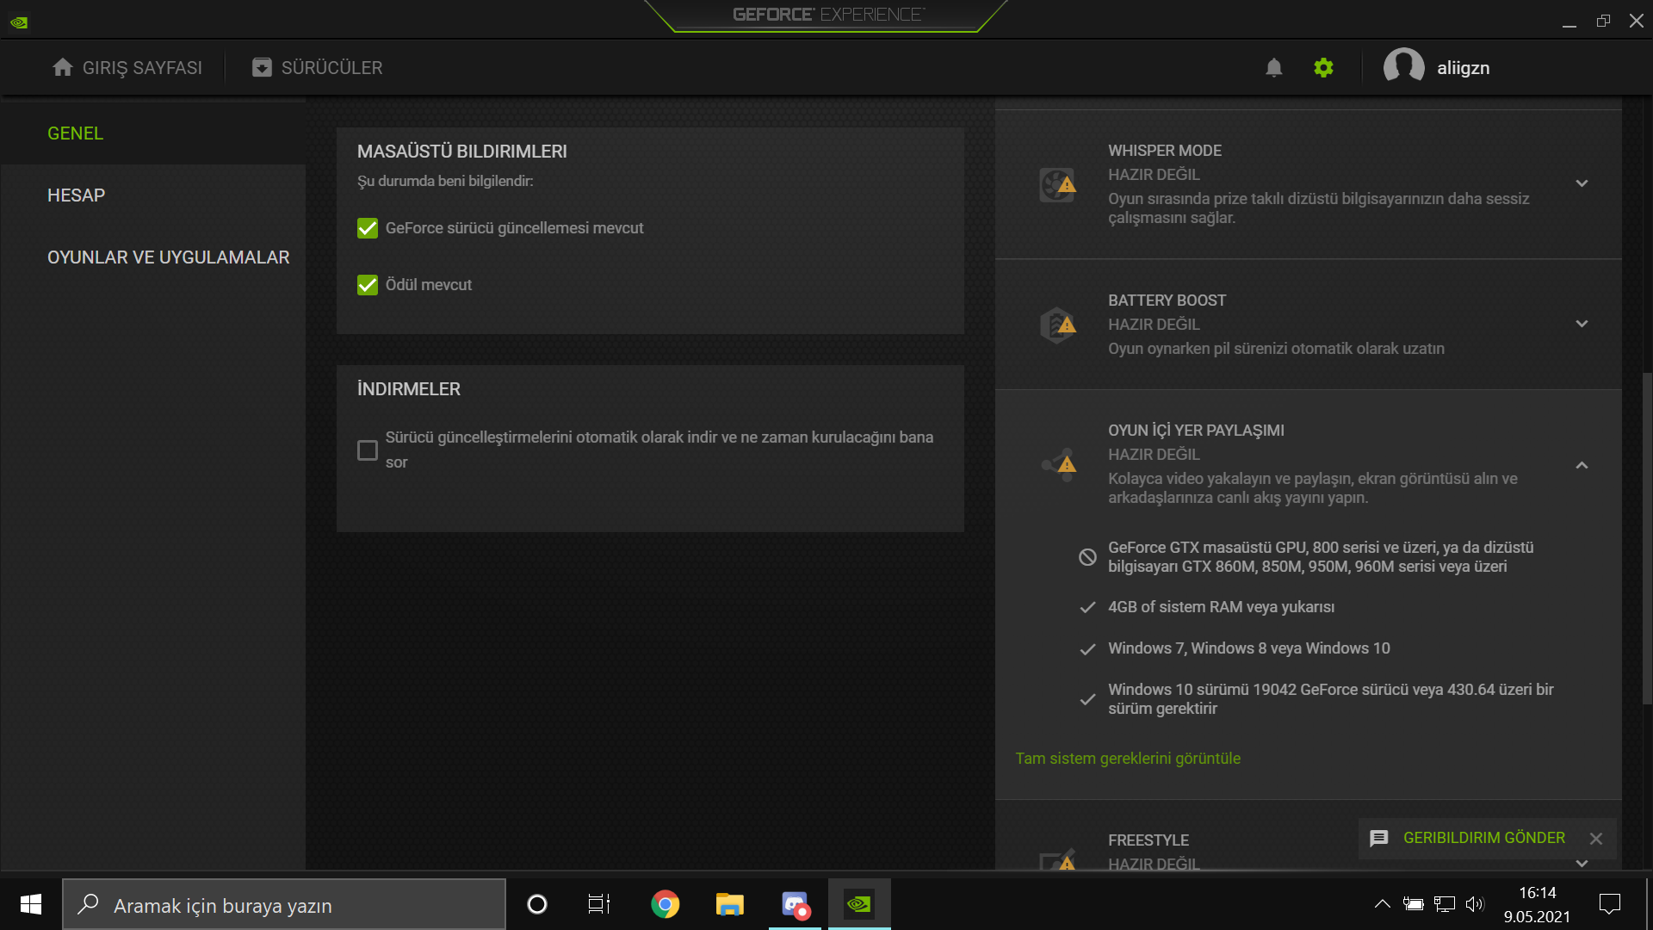Viewport: 1653px width, 930px height.
Task: Enable automatic driver update downloads checkbox
Action: (368, 450)
